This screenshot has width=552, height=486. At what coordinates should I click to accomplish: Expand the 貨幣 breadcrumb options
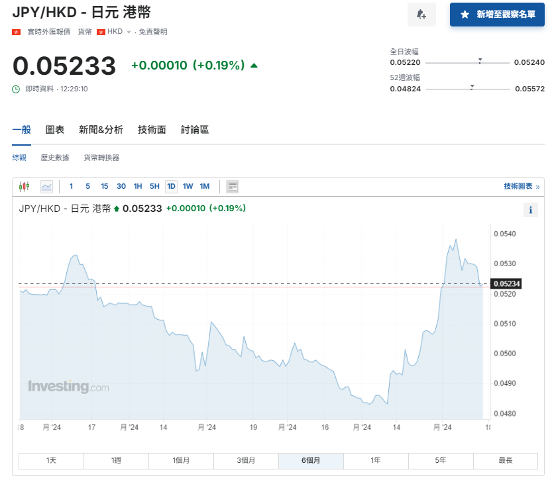click(x=83, y=30)
